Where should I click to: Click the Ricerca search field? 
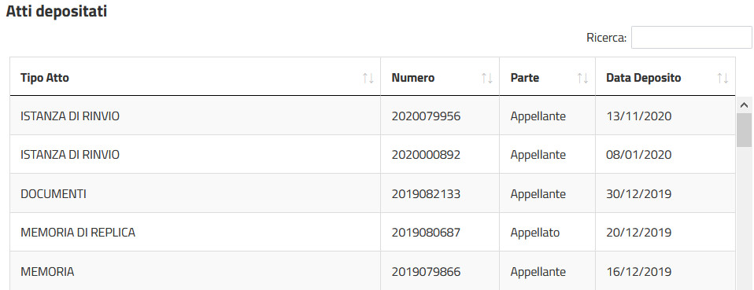(692, 38)
